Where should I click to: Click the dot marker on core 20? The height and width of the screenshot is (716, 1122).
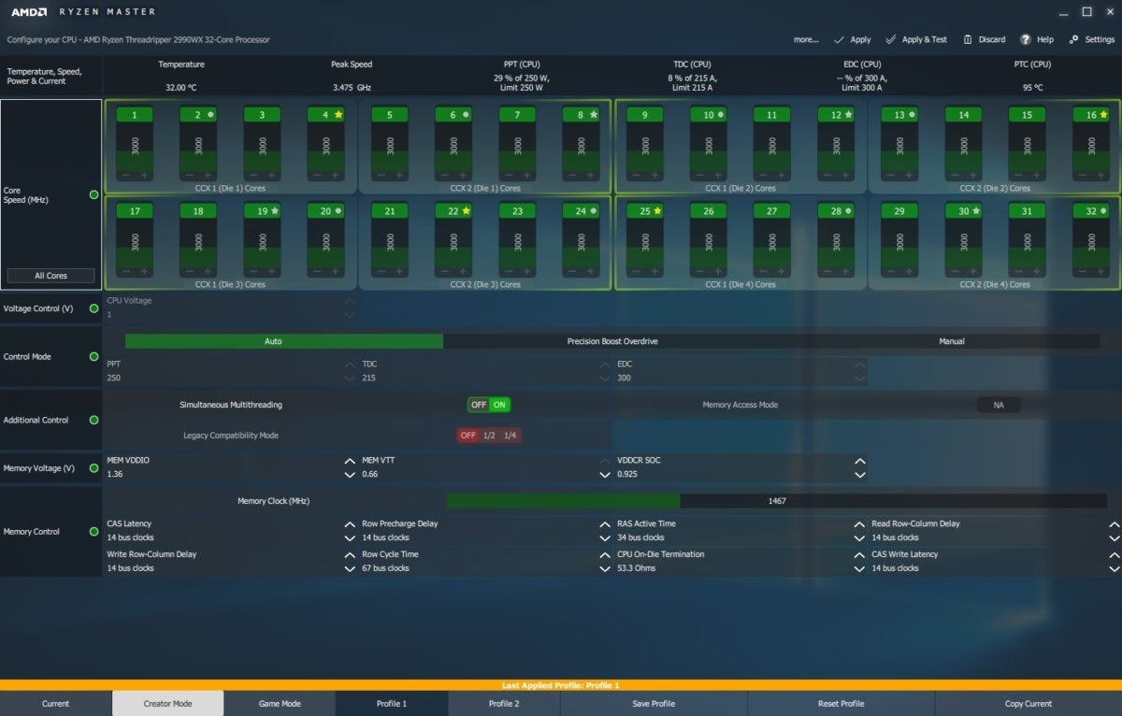(338, 211)
